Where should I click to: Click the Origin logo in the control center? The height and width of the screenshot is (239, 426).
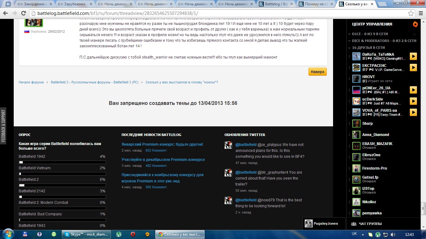point(415,24)
